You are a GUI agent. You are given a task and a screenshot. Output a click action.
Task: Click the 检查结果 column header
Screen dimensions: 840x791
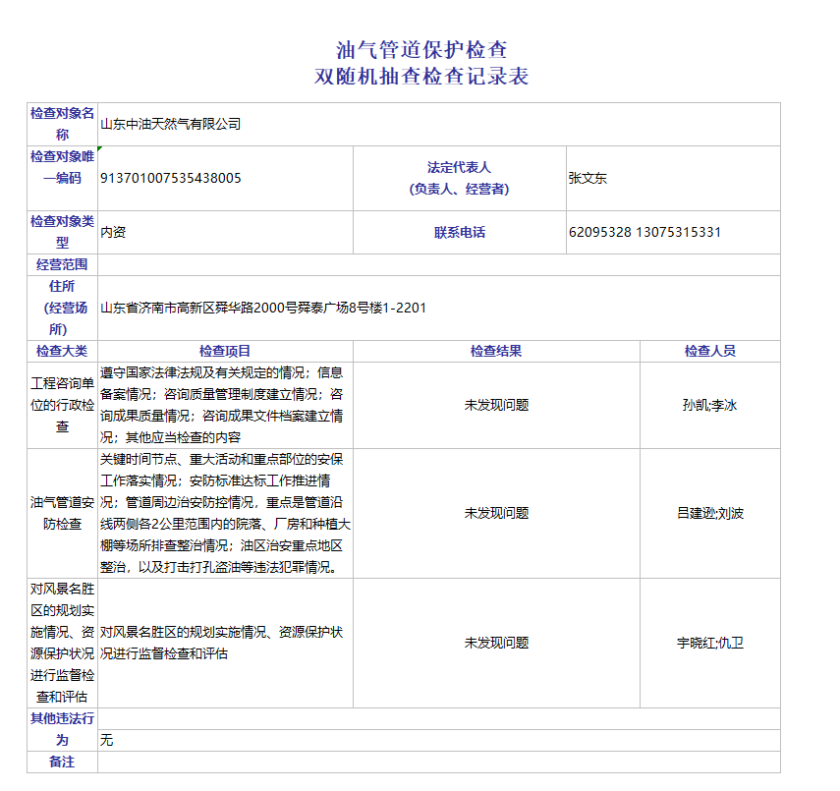[x=496, y=351]
